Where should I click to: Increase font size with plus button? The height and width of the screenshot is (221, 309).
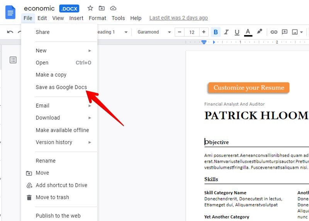[x=204, y=32]
